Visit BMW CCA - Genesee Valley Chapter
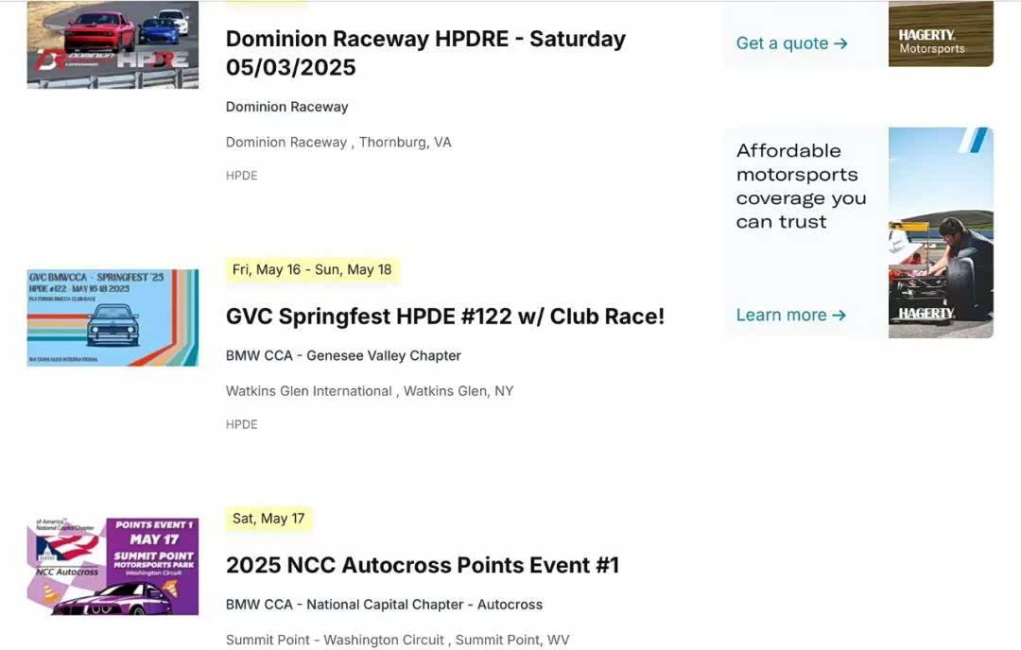This screenshot has height=650, width=1021. tap(343, 356)
